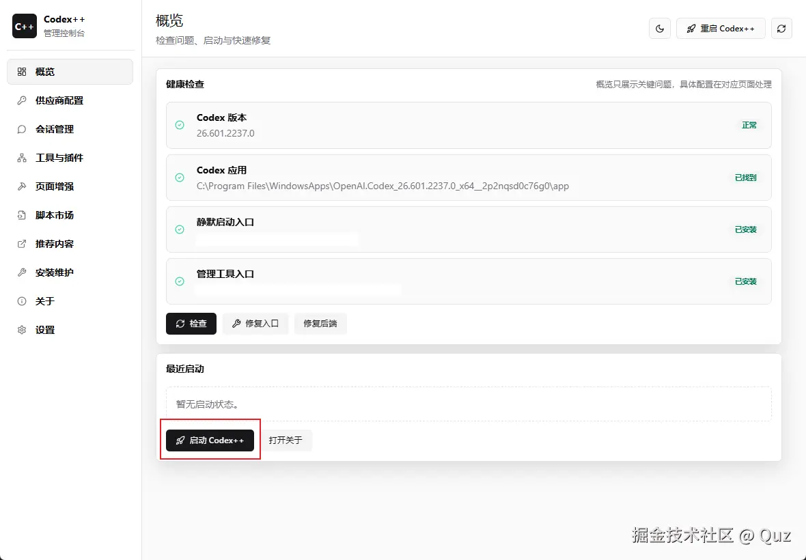The image size is (806, 560).
Task: Click the version number 26.601.2237.0
Action: coord(225,134)
